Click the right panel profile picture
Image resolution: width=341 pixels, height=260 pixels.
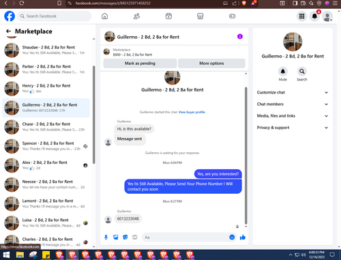[293, 42]
